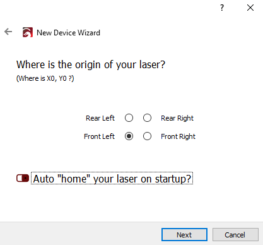Choose the Front Left radio button
This screenshot has height=245, width=263.
pos(129,136)
